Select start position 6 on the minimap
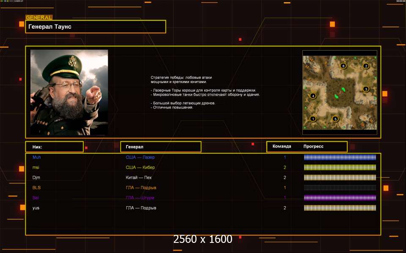 pos(343,66)
